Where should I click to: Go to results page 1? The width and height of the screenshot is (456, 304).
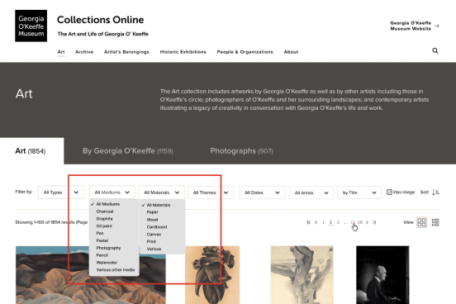(x=323, y=222)
